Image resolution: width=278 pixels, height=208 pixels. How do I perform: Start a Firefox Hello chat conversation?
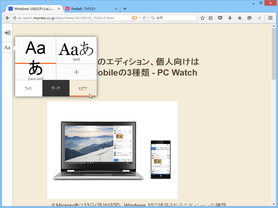coord(249,18)
